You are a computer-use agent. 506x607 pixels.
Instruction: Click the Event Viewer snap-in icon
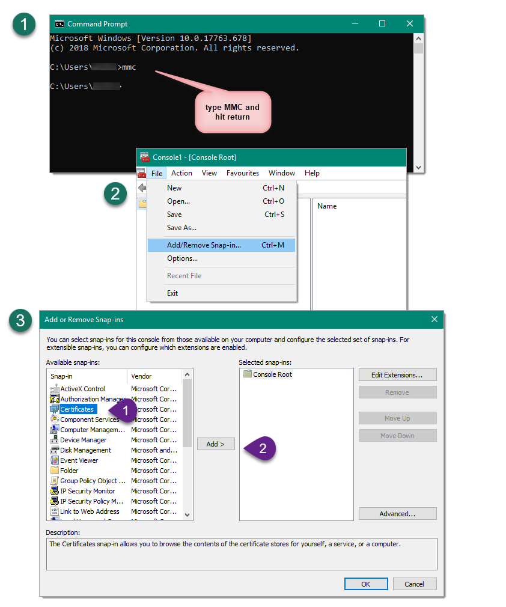pos(55,460)
